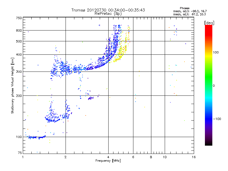Click the y-axis label "75"
This screenshot has height=171, width=228.
[20, 153]
